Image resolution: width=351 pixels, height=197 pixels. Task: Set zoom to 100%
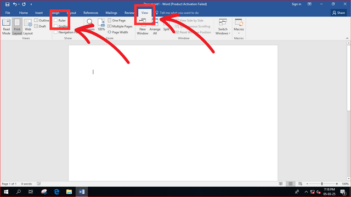tap(101, 25)
